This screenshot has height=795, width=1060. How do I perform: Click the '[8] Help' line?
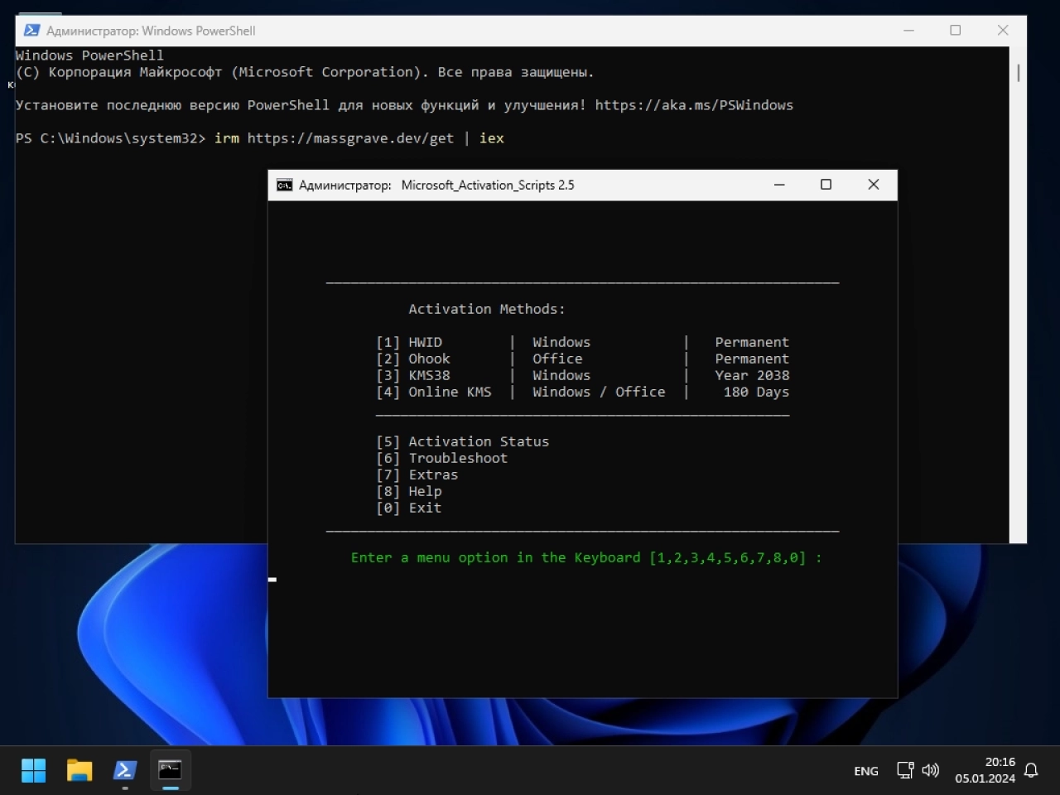(x=408, y=491)
